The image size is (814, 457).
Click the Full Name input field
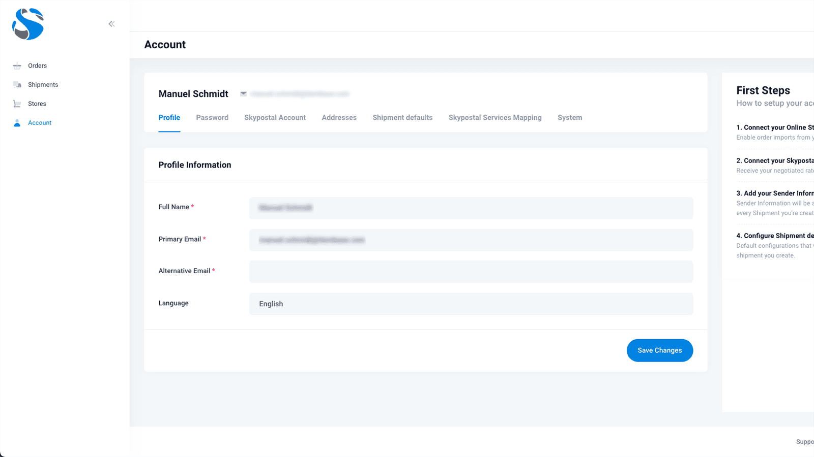click(471, 208)
